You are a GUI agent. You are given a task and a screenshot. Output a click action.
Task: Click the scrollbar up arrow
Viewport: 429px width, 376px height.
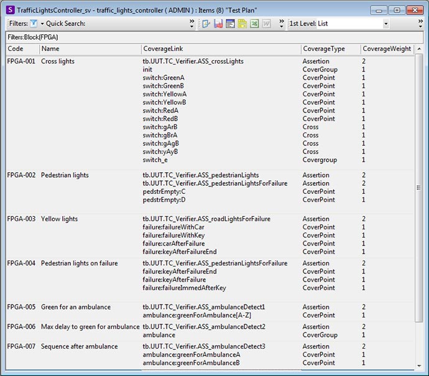419,49
